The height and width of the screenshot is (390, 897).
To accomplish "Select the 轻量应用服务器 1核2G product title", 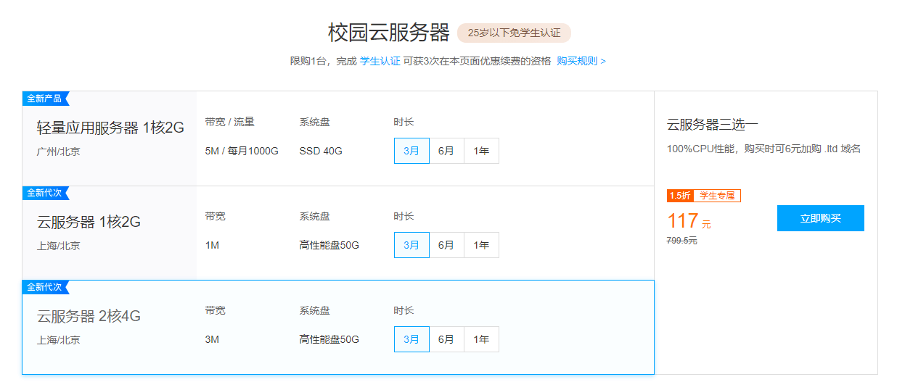I will 110,128.
